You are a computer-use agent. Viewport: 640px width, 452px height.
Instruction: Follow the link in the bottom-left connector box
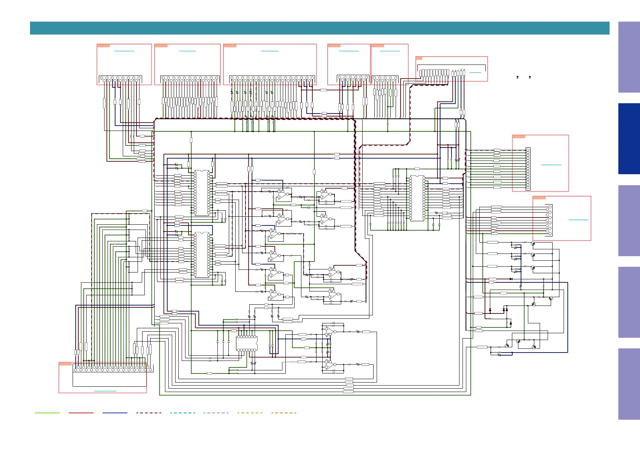[105, 391]
